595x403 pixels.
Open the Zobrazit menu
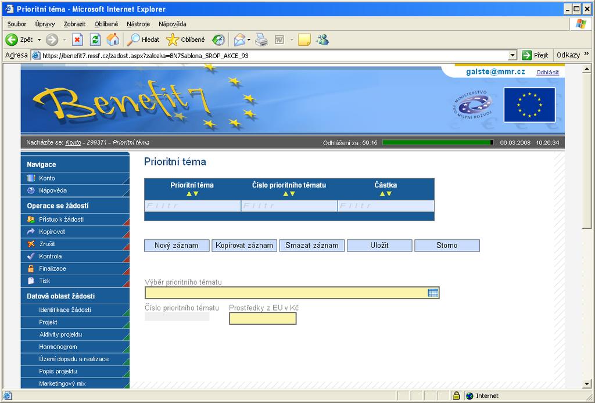click(75, 24)
